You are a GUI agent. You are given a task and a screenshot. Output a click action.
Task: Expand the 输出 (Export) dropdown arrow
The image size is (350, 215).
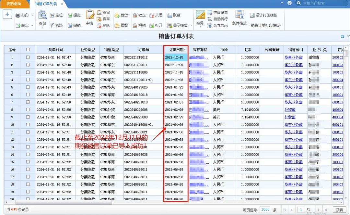pos(33,25)
